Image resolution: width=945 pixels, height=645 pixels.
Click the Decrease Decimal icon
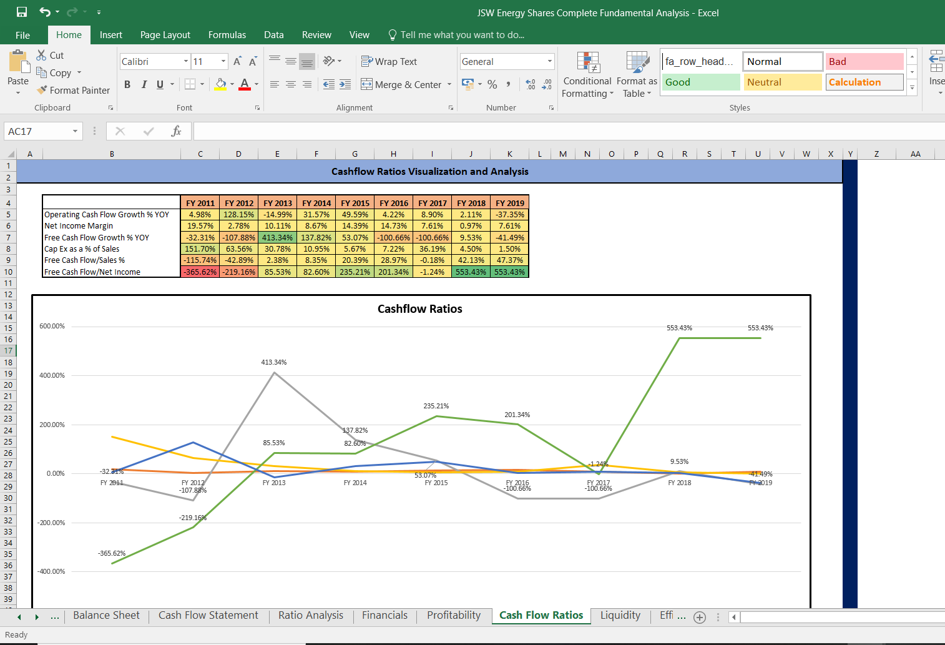[x=547, y=84]
